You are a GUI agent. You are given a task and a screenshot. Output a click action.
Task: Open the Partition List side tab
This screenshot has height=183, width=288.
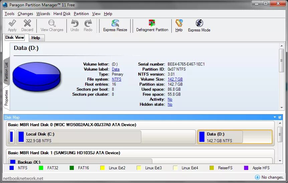(6, 72)
